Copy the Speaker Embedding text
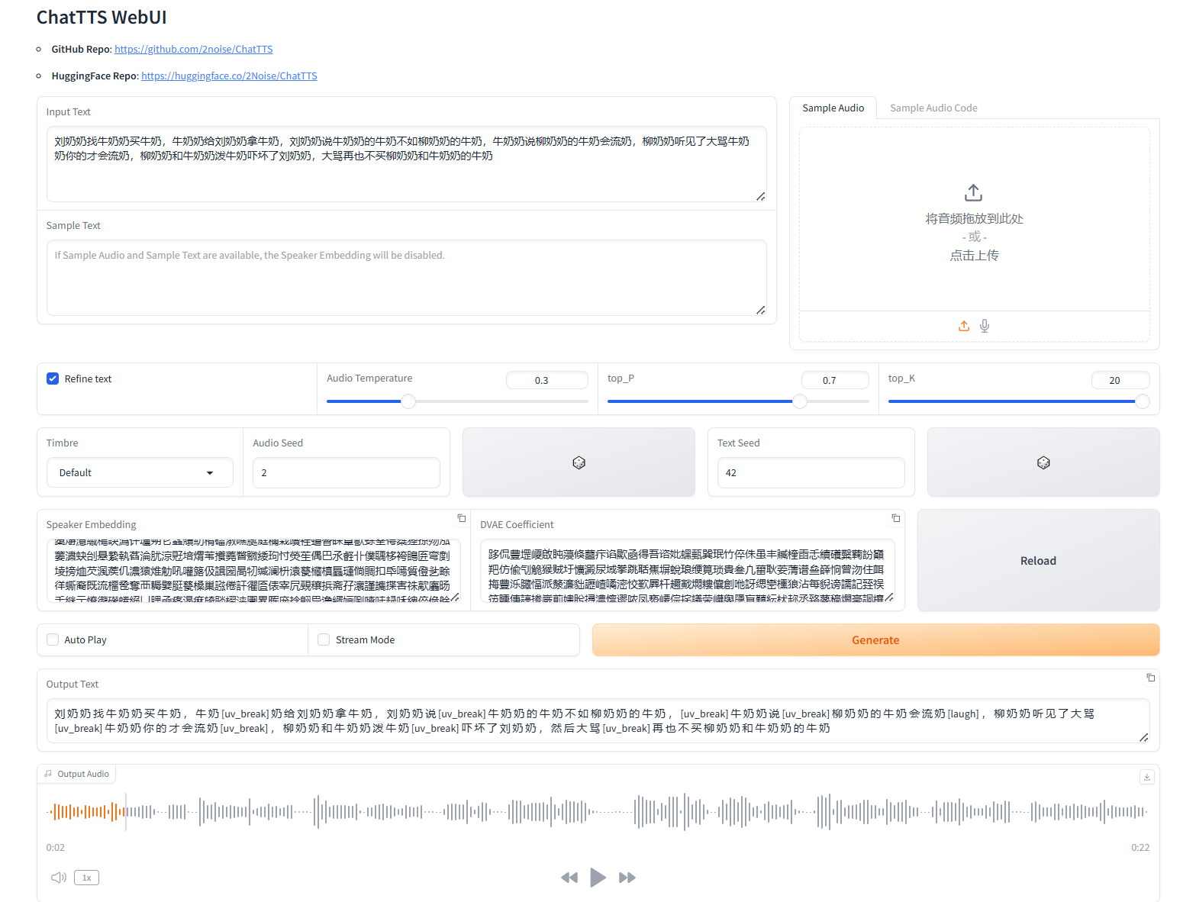 (x=461, y=518)
